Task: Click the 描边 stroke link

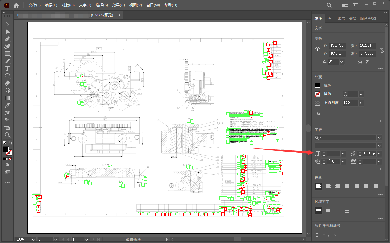Action: (327, 94)
